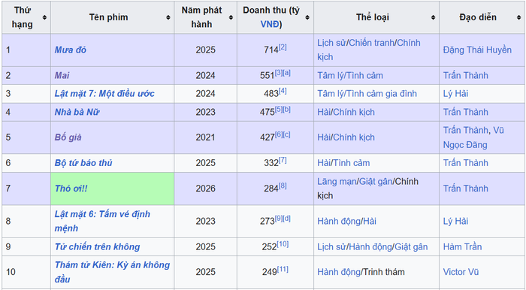Open Tình cảm genre in Bộ tứ báo thủ row
Viewport: 526px width, 290px height.
(x=351, y=163)
